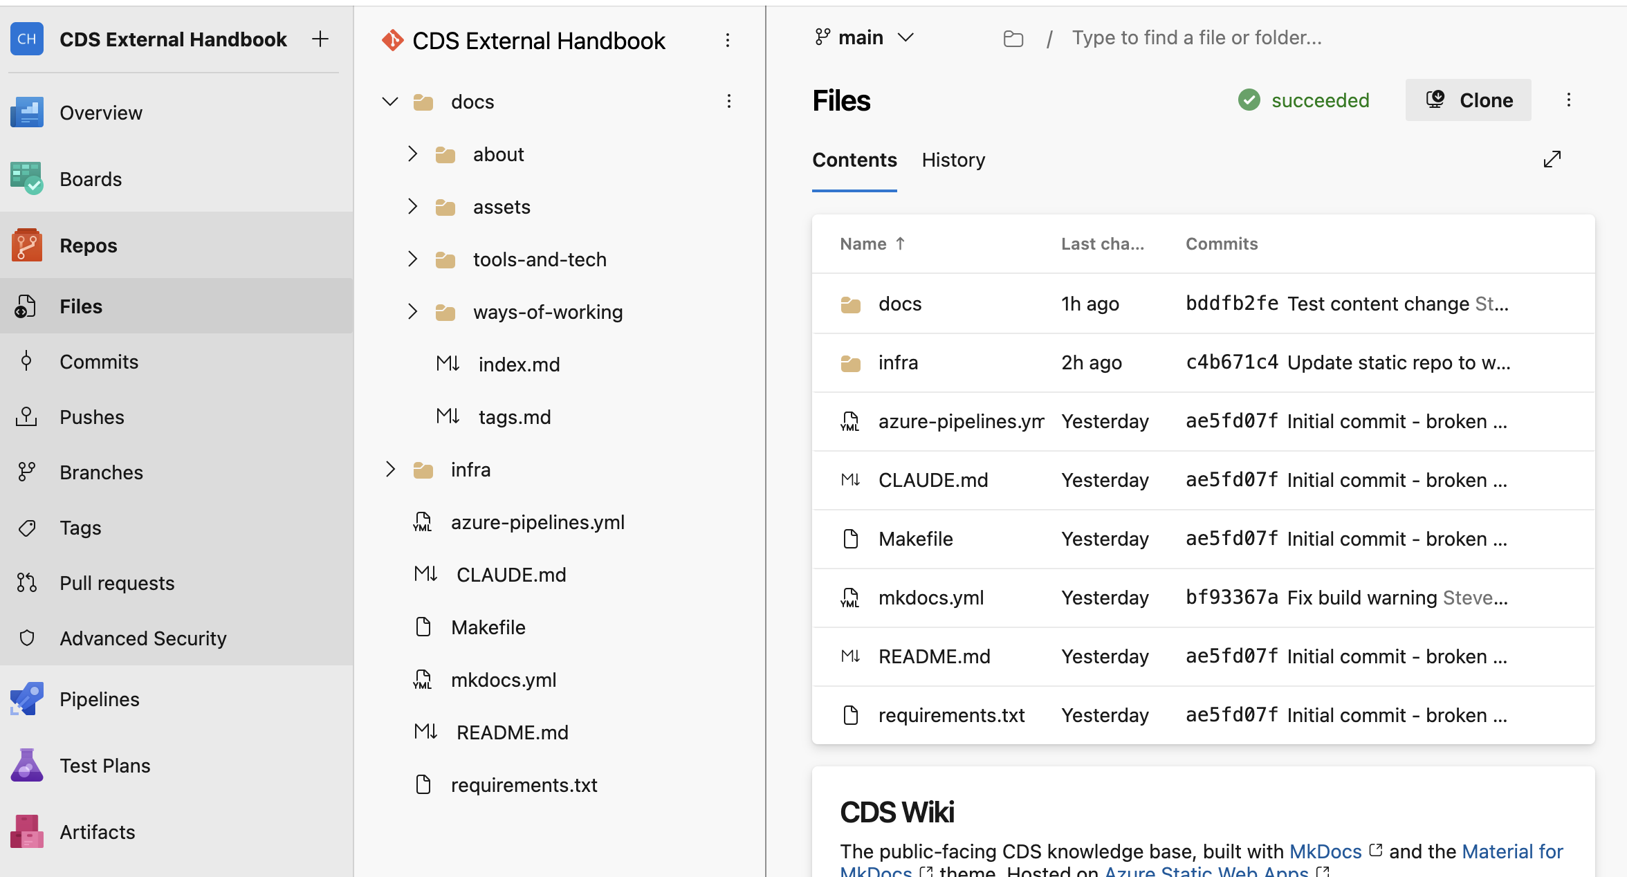
Task: Open Pull requests in Repos menu
Action: [x=117, y=583]
